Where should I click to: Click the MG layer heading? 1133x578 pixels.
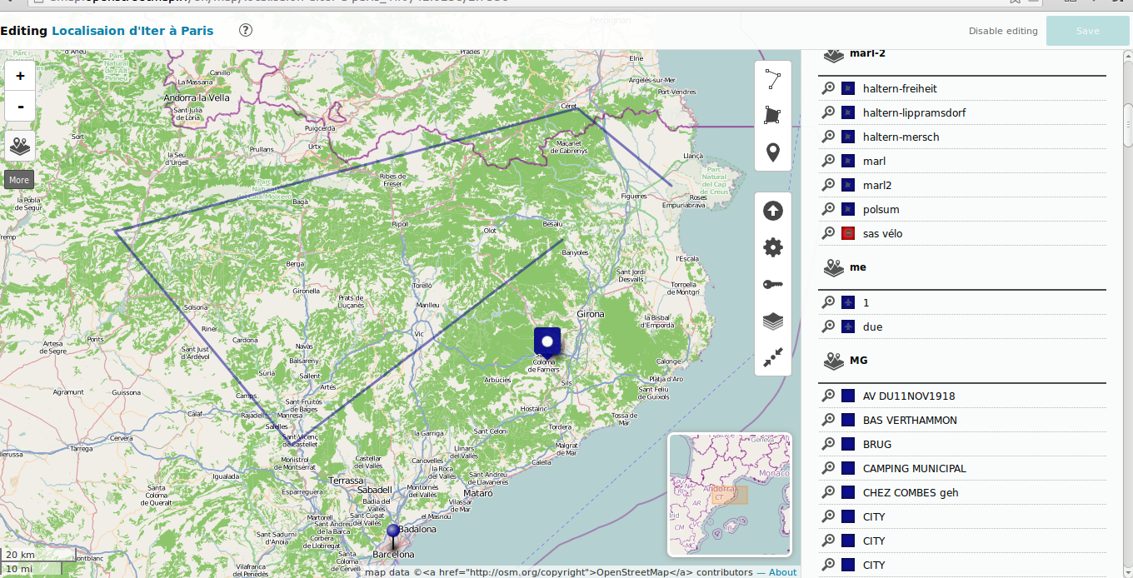858,361
